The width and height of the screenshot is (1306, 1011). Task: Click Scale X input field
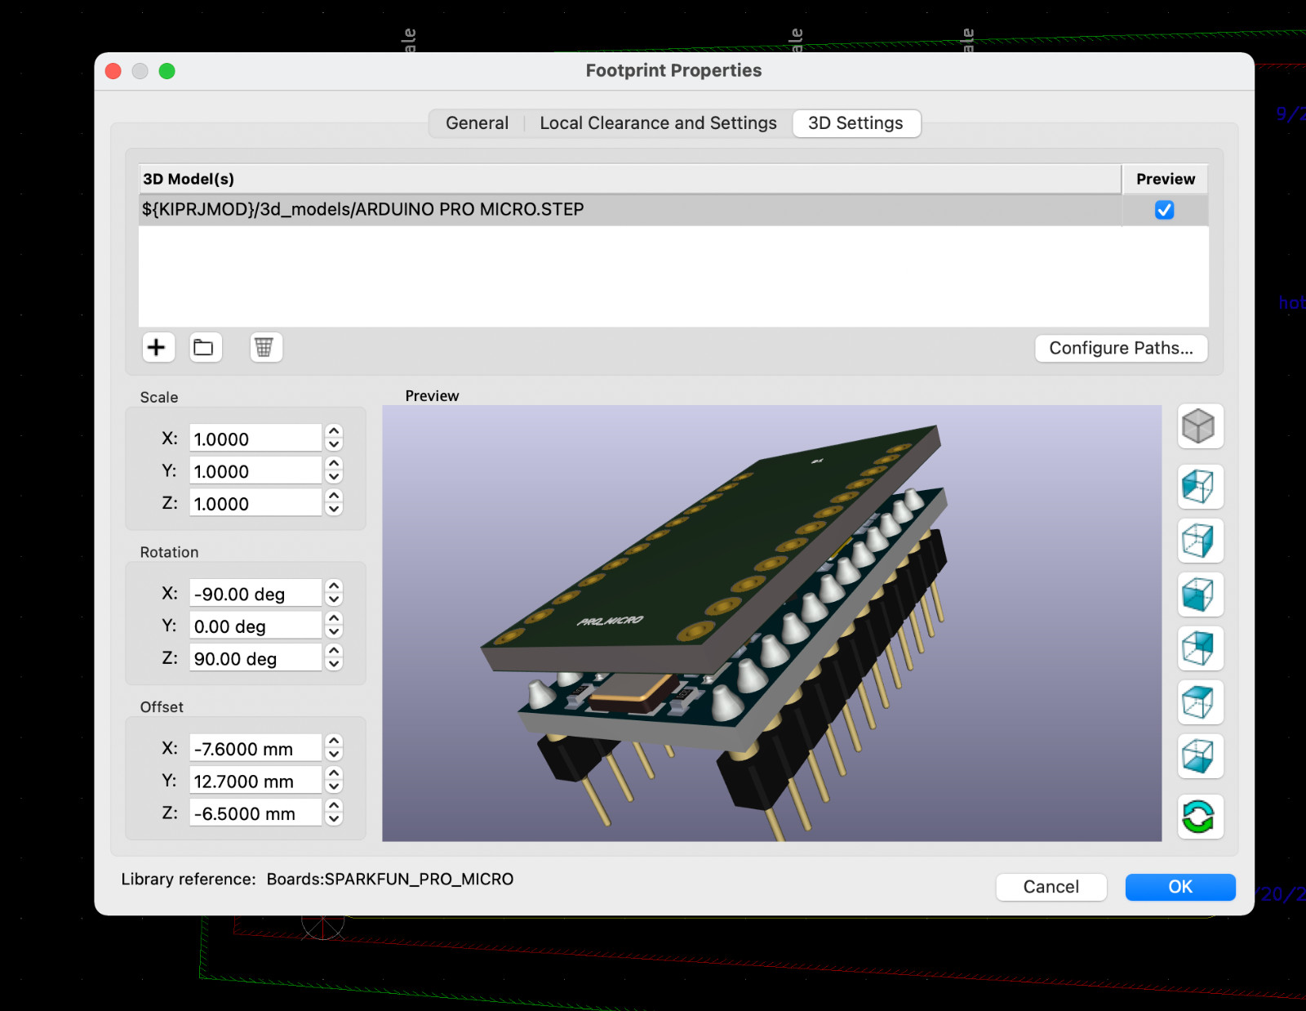click(x=255, y=439)
